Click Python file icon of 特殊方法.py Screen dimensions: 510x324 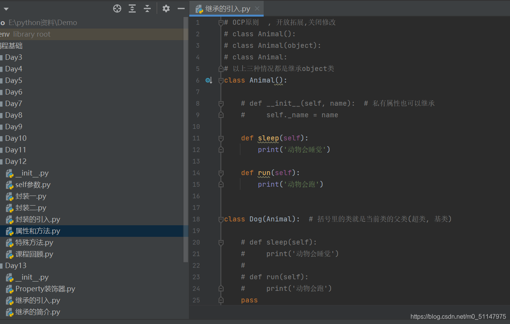click(10, 243)
